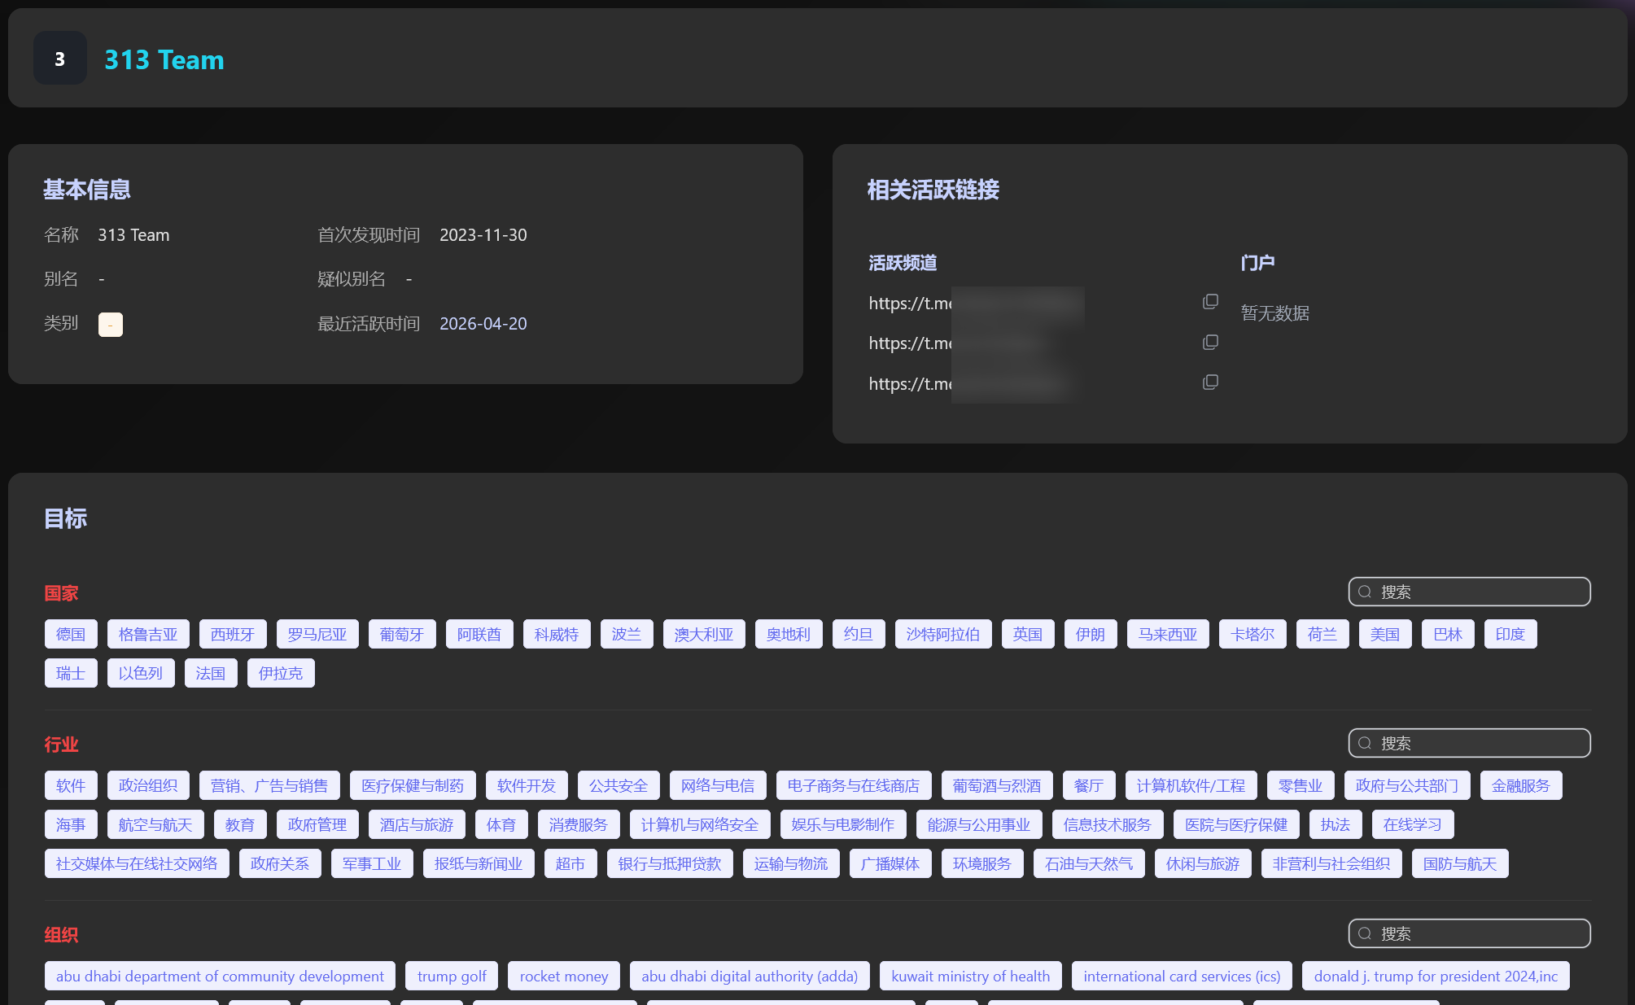
Task: Copy the second active channel link
Action: coord(1210,342)
